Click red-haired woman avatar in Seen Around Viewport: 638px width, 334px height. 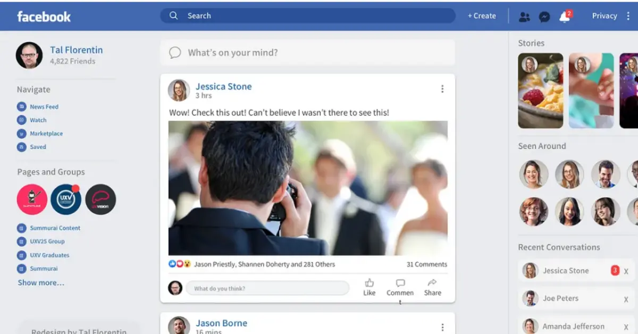pos(534,212)
